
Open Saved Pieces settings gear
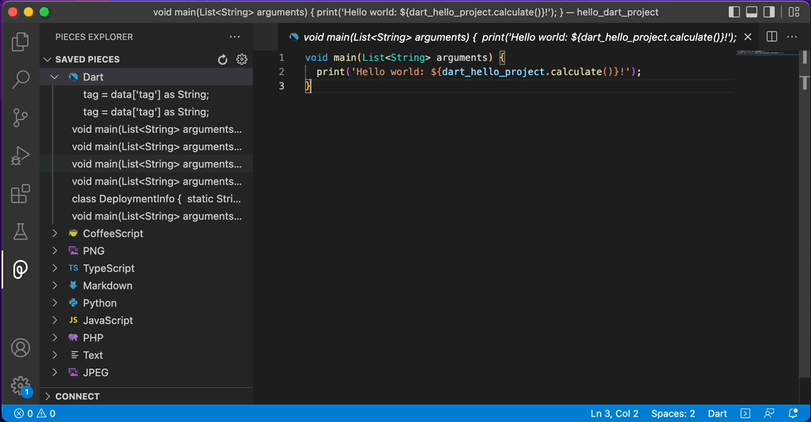242,59
